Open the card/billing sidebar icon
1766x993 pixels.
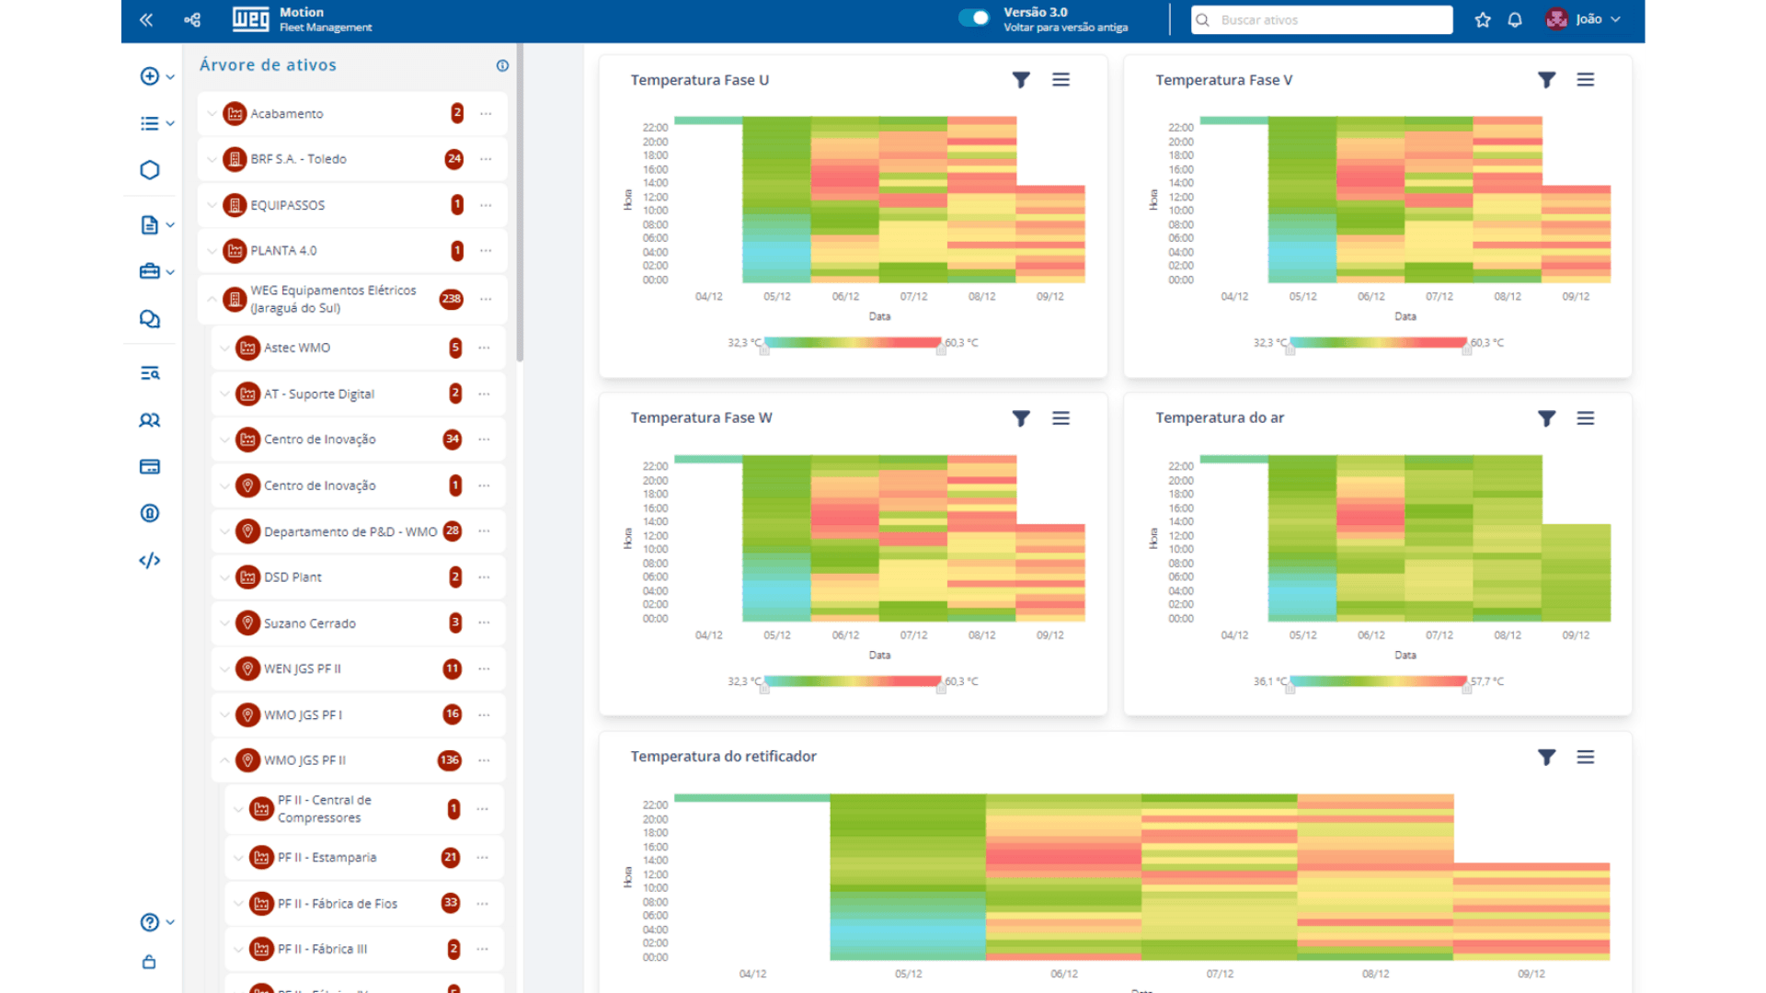pyautogui.click(x=150, y=467)
